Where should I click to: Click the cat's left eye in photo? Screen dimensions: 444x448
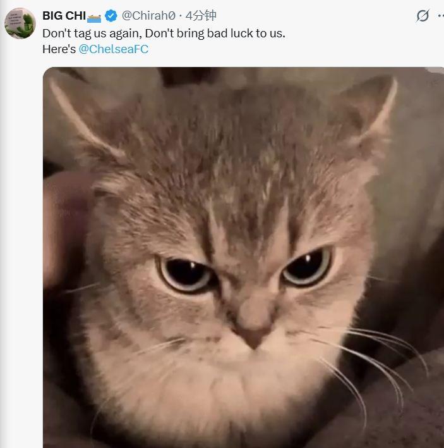click(x=186, y=273)
